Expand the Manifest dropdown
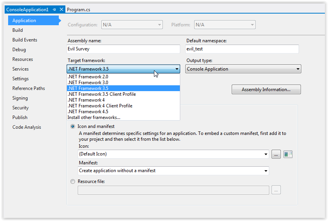 [x=266, y=171]
